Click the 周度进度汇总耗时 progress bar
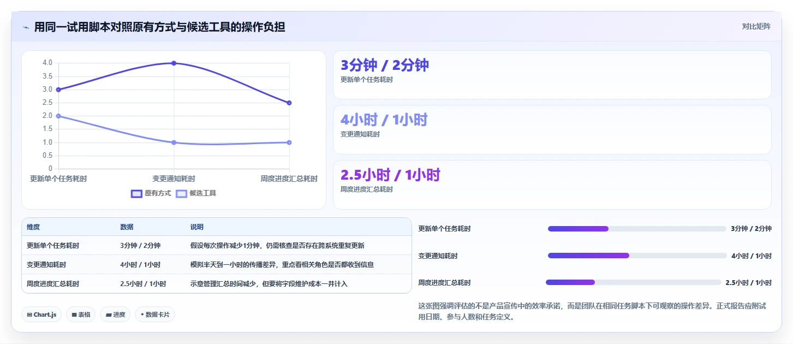This screenshot has width=793, height=344. 634,282
